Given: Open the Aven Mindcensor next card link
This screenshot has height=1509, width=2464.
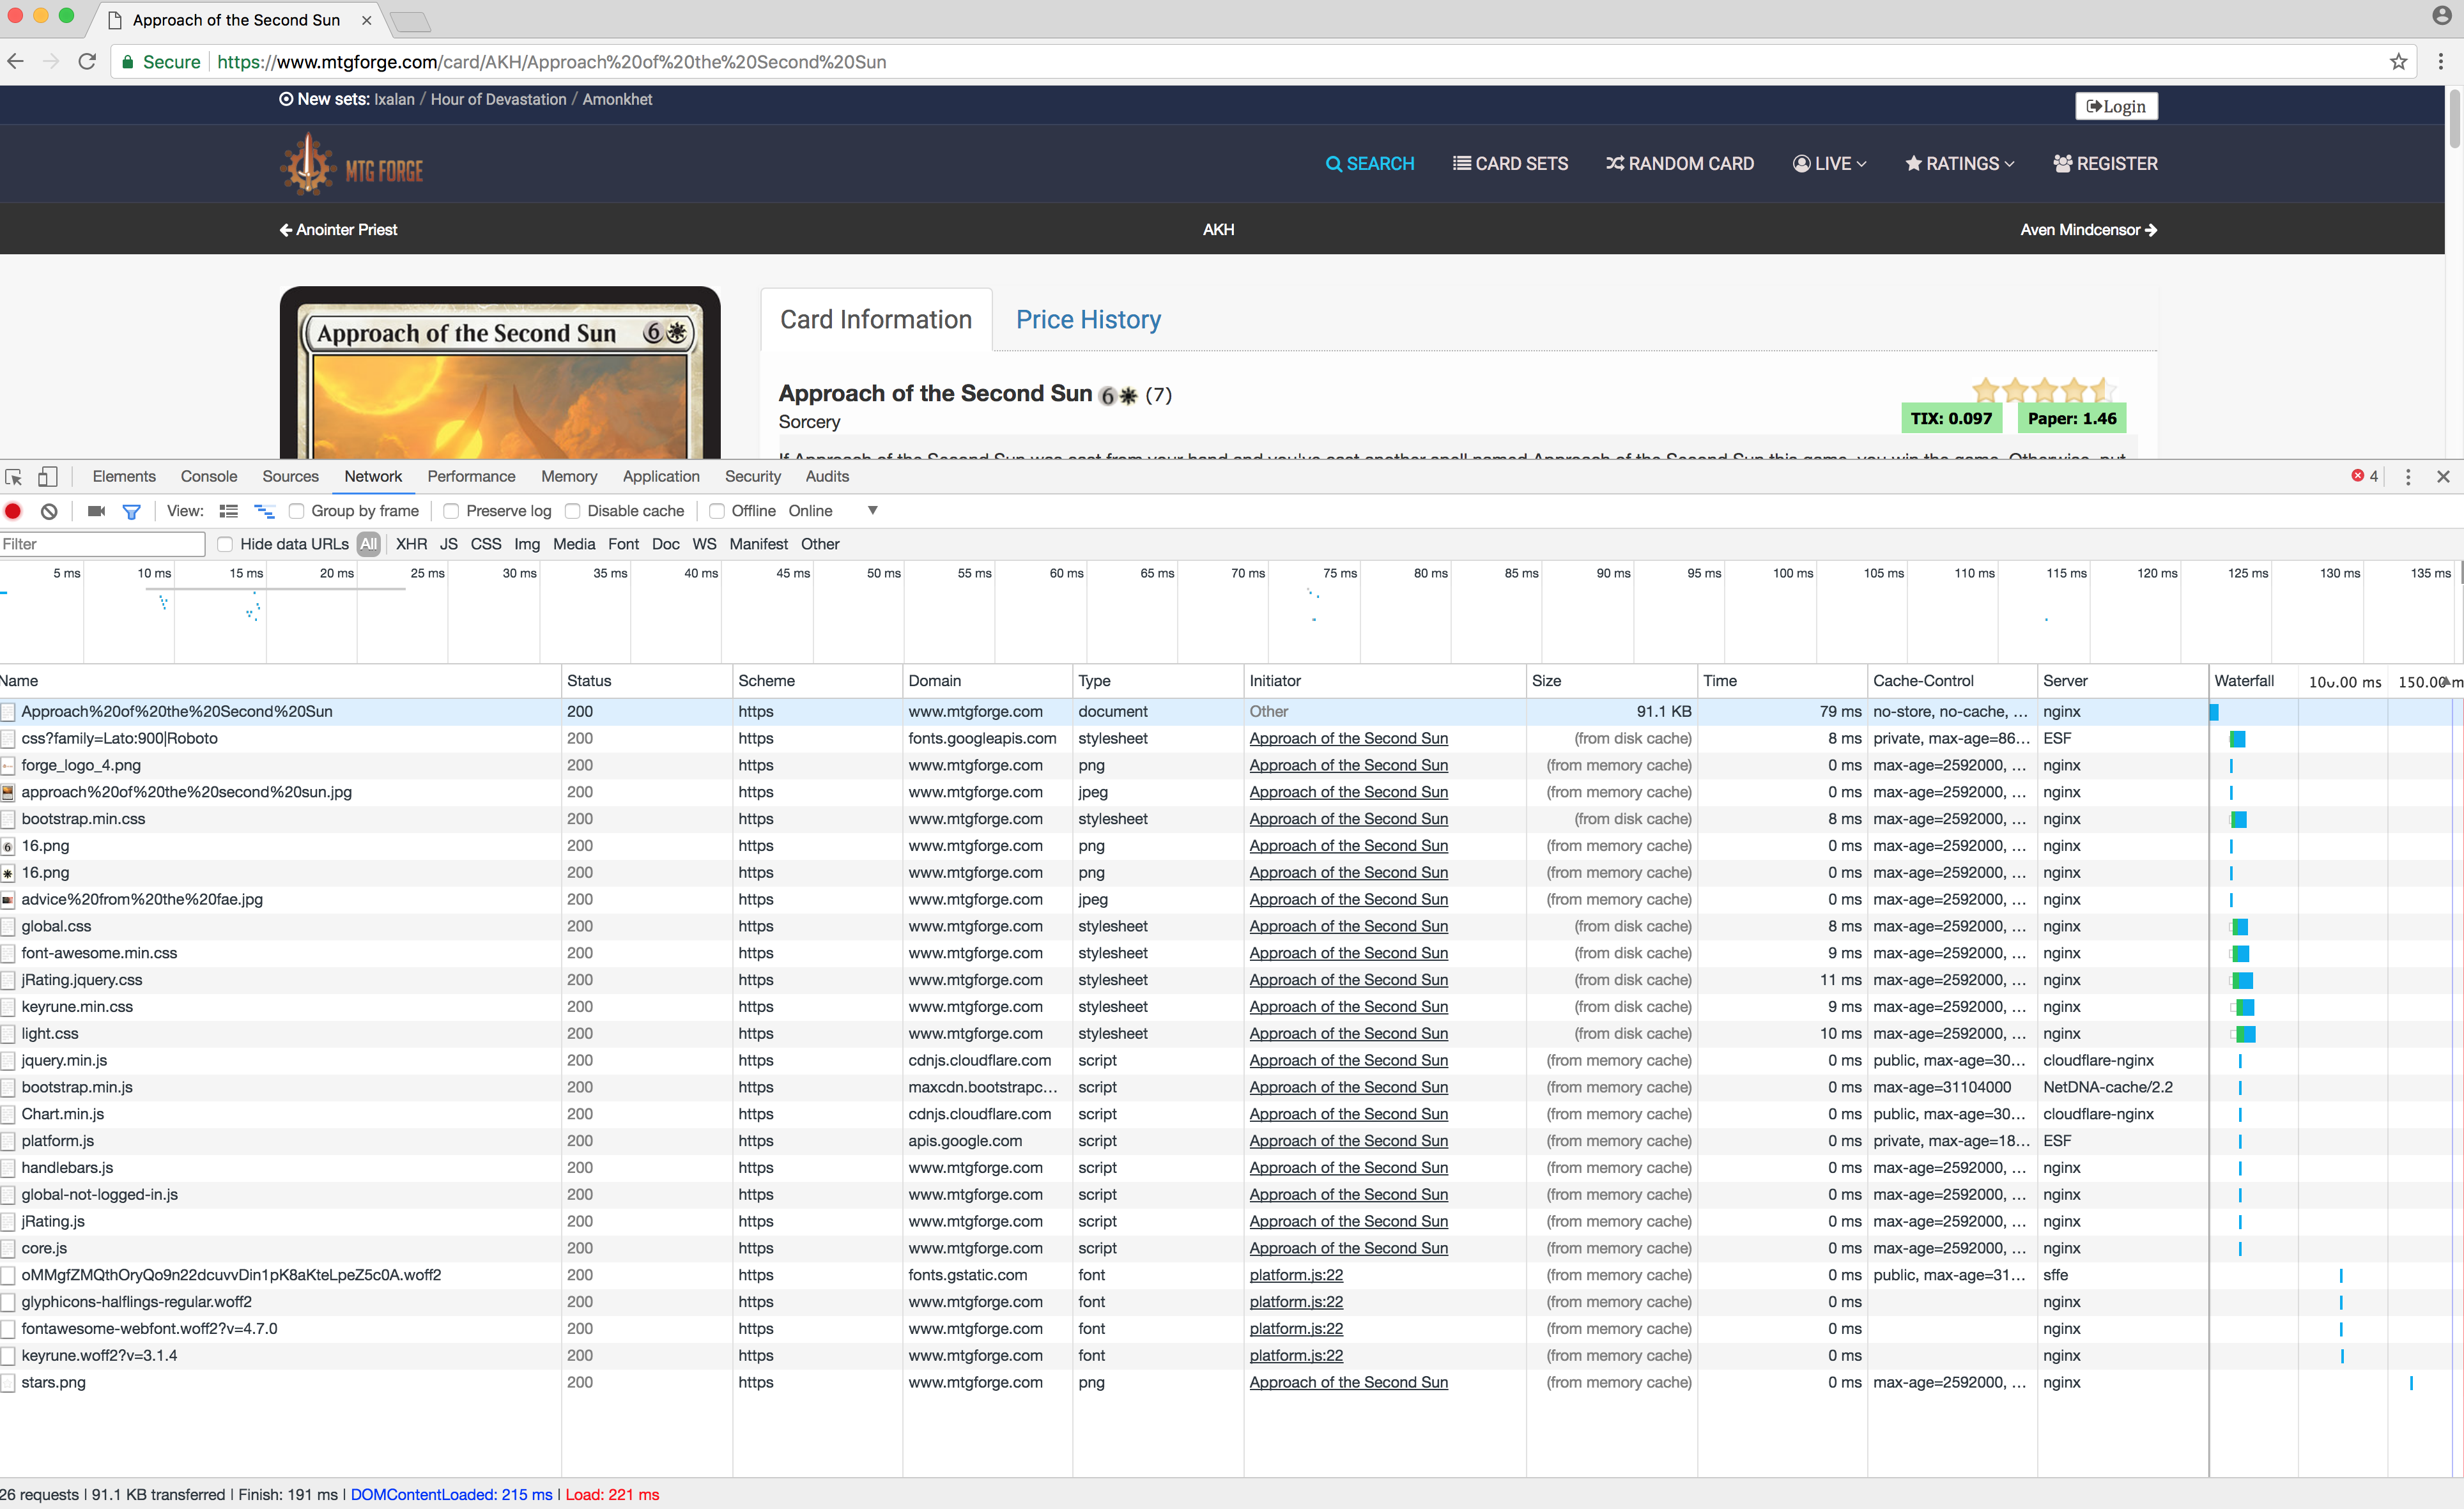Looking at the screenshot, I should click(2088, 230).
